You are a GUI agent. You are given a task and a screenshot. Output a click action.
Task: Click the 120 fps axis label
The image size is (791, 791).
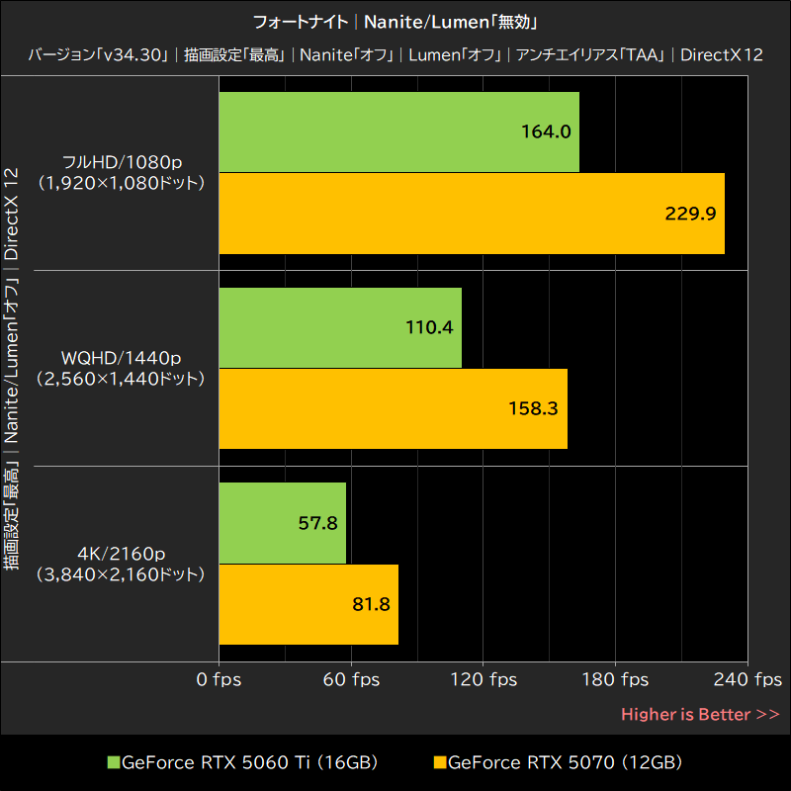pos(483,679)
